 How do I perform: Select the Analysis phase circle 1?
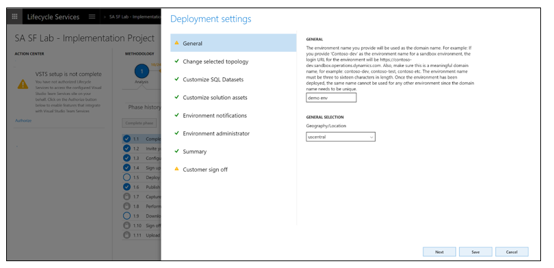tap(142, 72)
